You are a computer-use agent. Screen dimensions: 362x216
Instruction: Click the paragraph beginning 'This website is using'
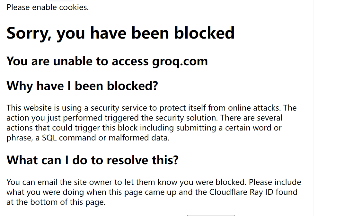point(152,123)
